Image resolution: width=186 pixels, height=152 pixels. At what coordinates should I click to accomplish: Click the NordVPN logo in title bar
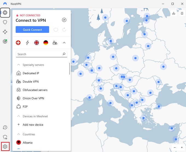pos(5,4)
